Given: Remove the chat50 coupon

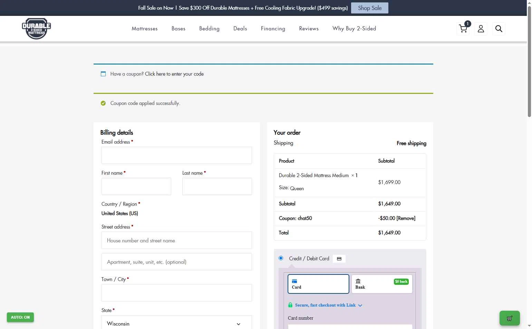Looking at the screenshot, I should point(406,218).
